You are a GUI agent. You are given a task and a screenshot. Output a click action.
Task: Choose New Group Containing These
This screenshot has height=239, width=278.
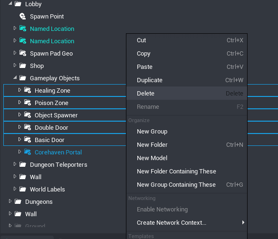187,184
